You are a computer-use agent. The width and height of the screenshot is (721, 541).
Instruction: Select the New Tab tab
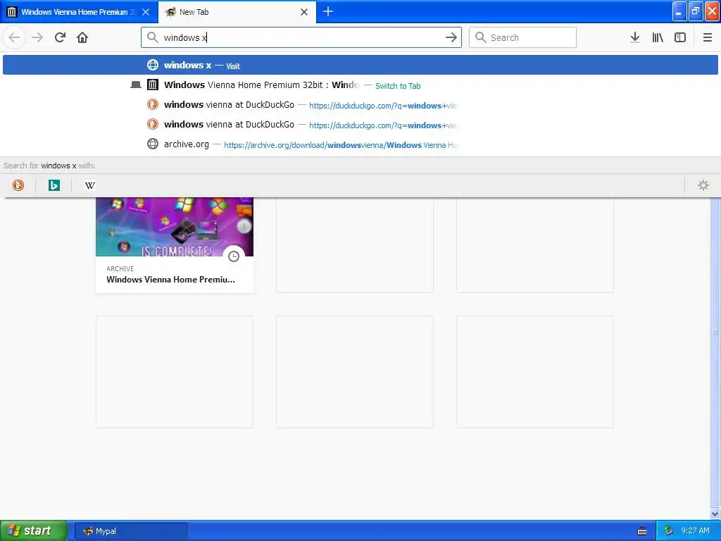pyautogui.click(x=237, y=11)
